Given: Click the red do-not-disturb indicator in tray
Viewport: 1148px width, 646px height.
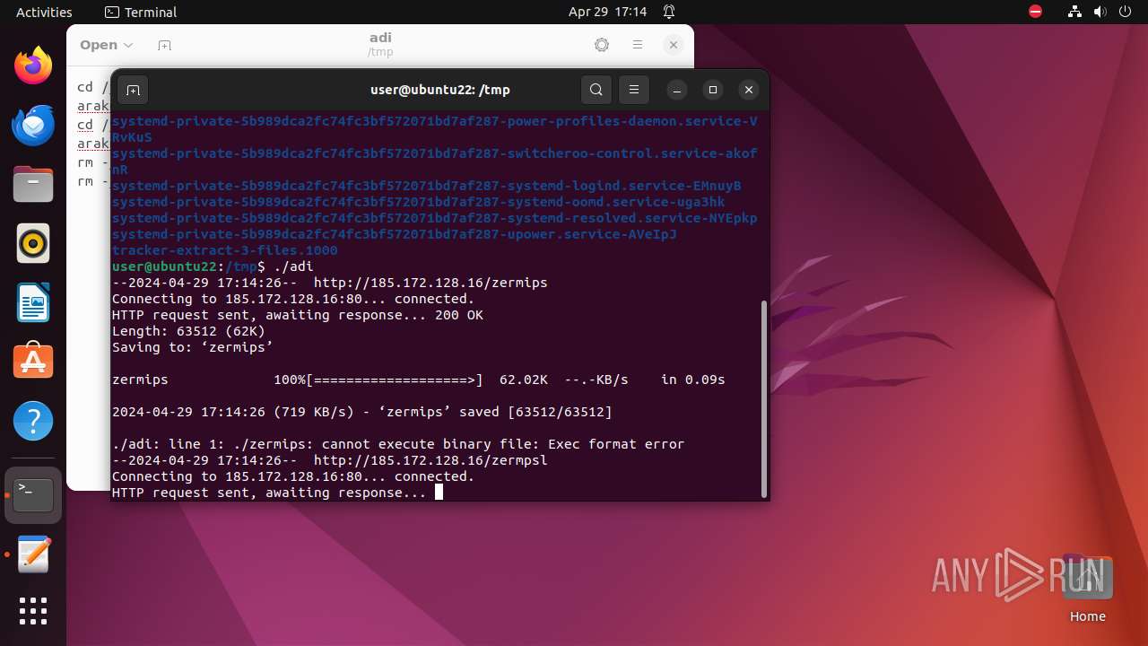Looking at the screenshot, I should tap(1035, 12).
